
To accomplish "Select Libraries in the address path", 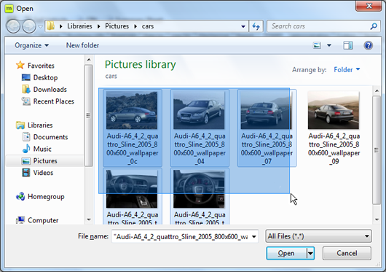I will (x=79, y=26).
